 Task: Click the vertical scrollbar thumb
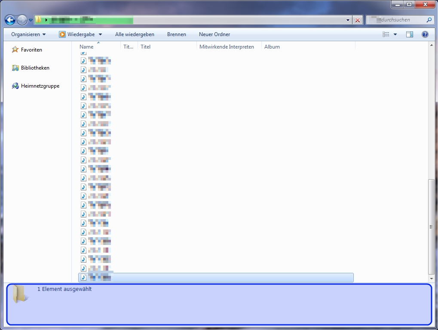(x=431, y=227)
